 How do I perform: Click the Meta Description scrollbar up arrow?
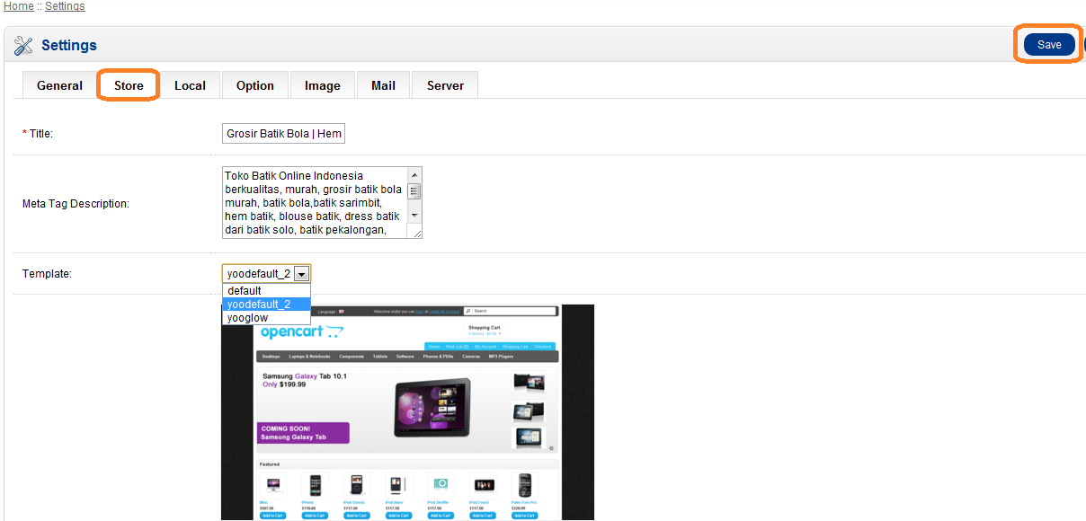[414, 175]
